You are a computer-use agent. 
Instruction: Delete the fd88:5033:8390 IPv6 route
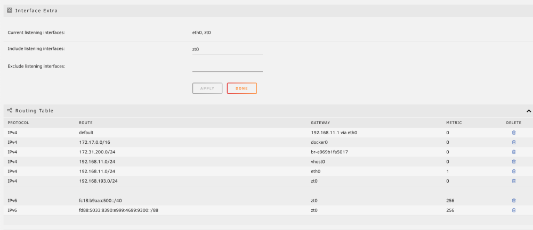point(514,210)
